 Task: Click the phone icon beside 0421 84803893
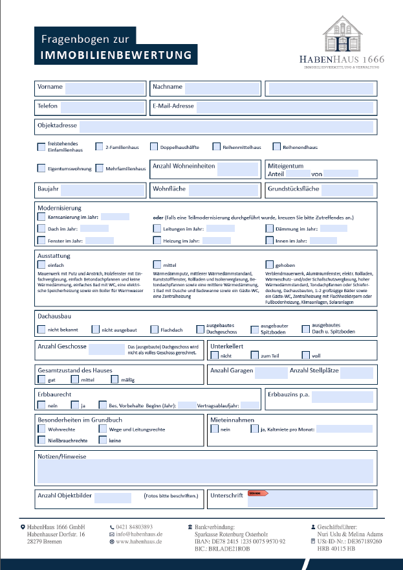click(112, 527)
